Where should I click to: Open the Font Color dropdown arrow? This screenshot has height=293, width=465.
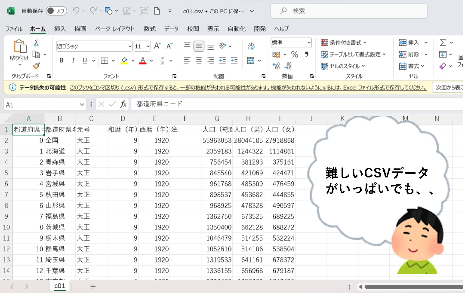click(x=151, y=61)
